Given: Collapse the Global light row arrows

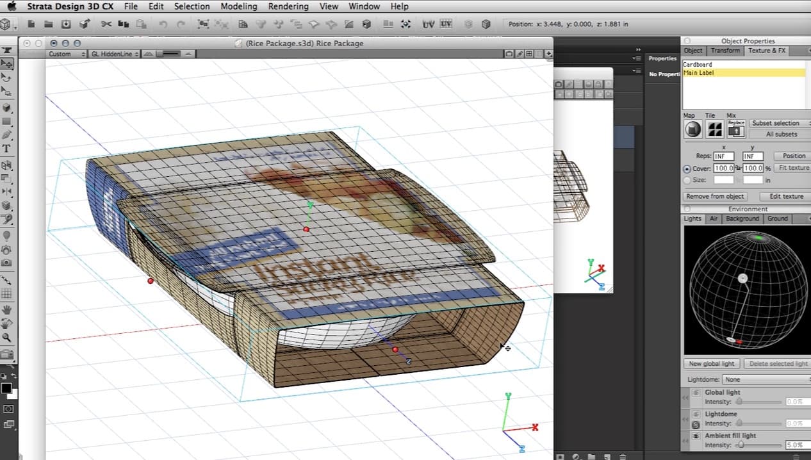Looking at the screenshot, I should pyautogui.click(x=686, y=397).
